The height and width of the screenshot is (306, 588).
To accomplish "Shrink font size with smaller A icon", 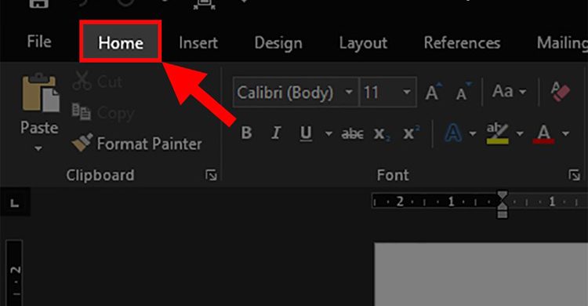I will point(463,92).
